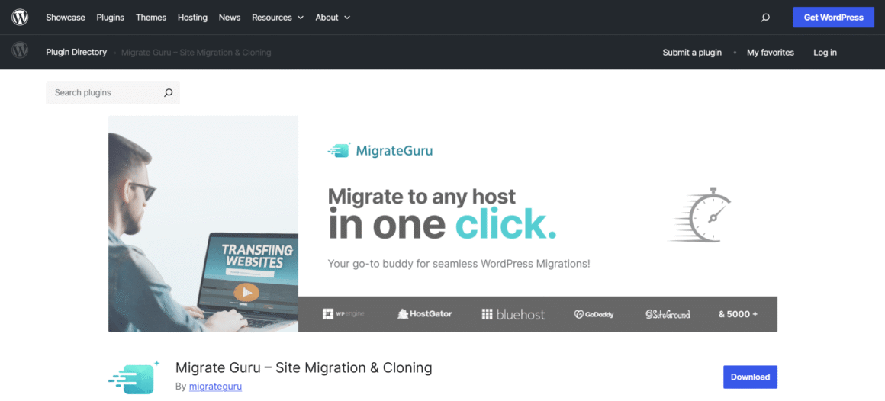Click the man with laptop banner photo
This screenshot has width=885, height=401.
point(203,224)
